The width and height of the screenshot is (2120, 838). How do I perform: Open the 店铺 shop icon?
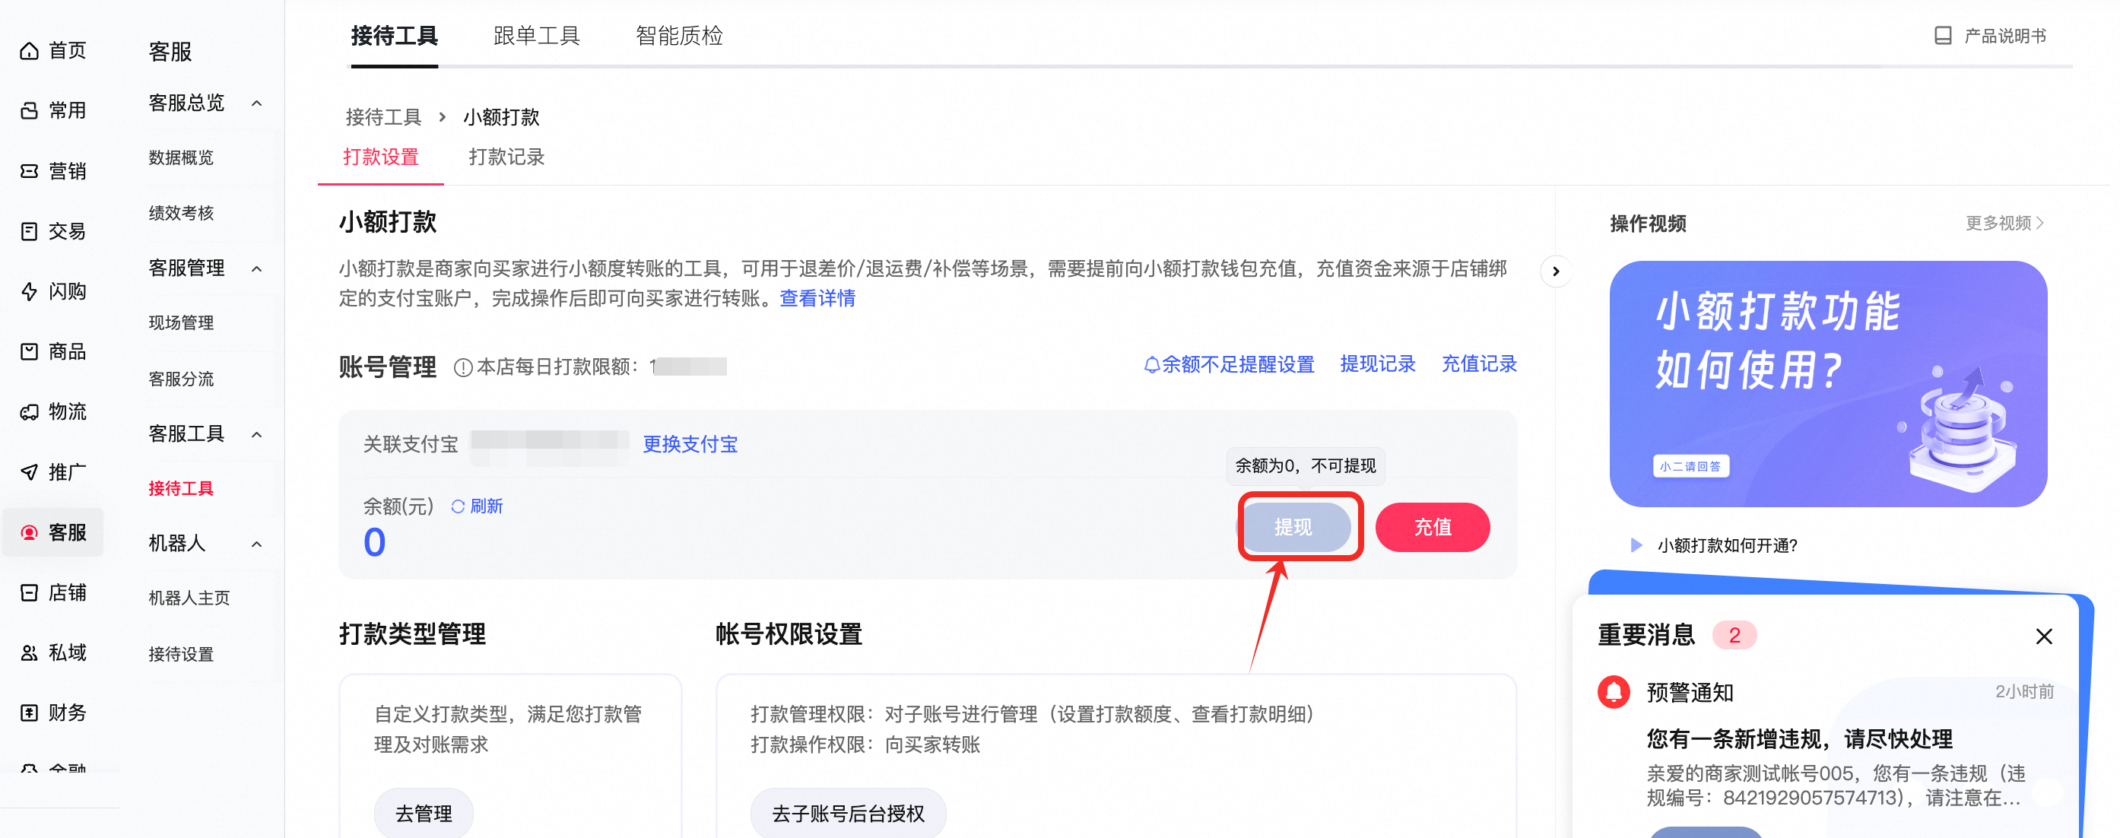tap(29, 592)
